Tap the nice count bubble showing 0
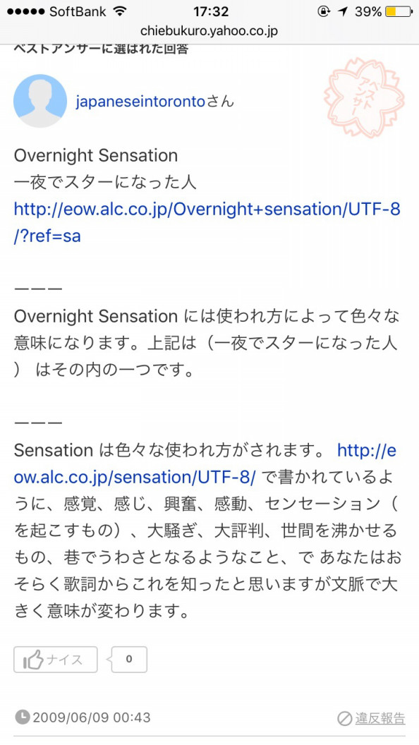This screenshot has width=419, height=745. 129,660
